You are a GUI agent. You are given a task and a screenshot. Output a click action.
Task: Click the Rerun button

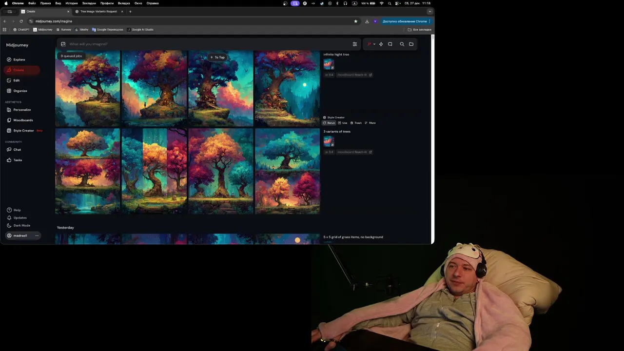coord(329,123)
